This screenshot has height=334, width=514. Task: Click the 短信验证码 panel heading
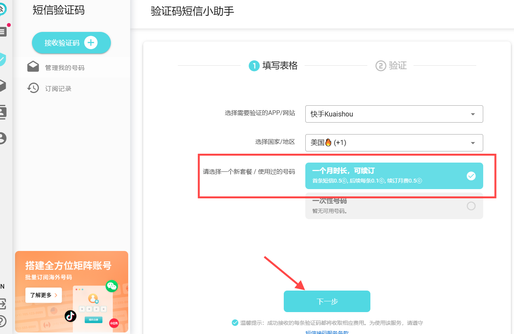point(59,10)
